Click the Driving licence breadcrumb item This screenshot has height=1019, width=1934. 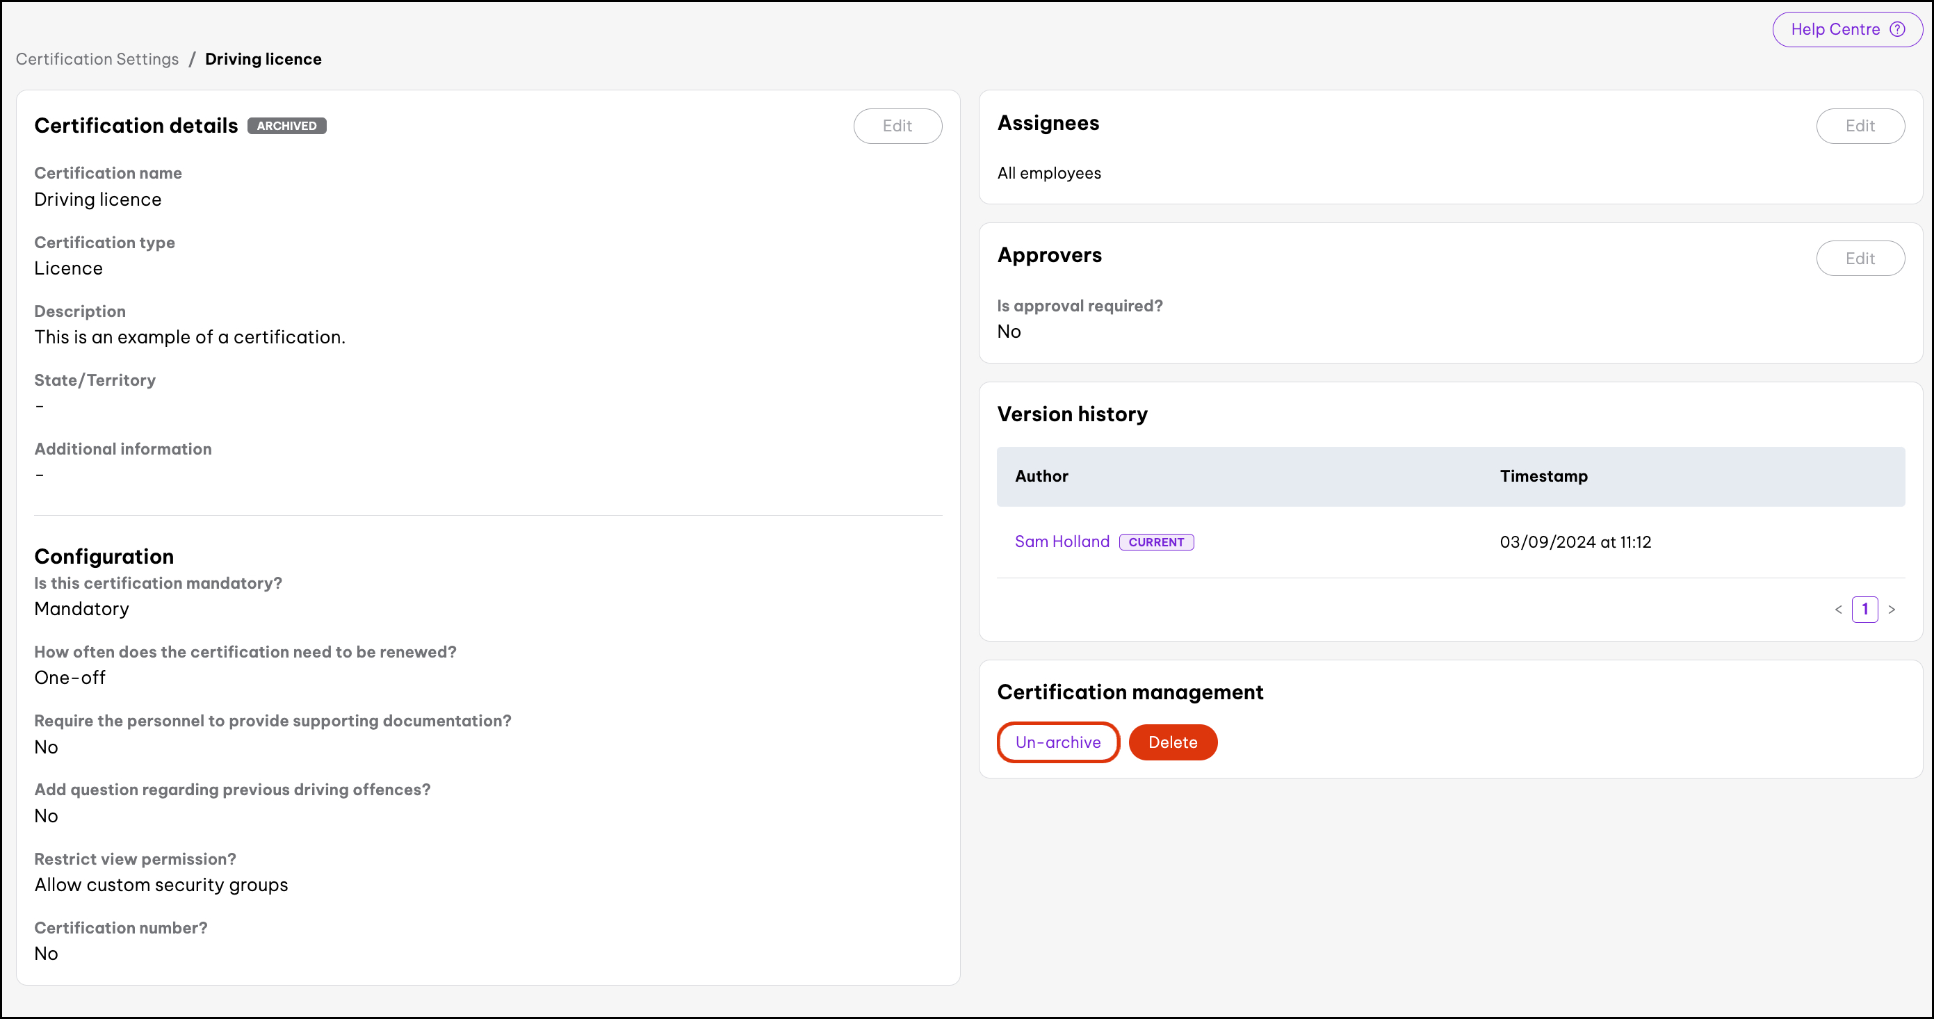click(x=263, y=59)
